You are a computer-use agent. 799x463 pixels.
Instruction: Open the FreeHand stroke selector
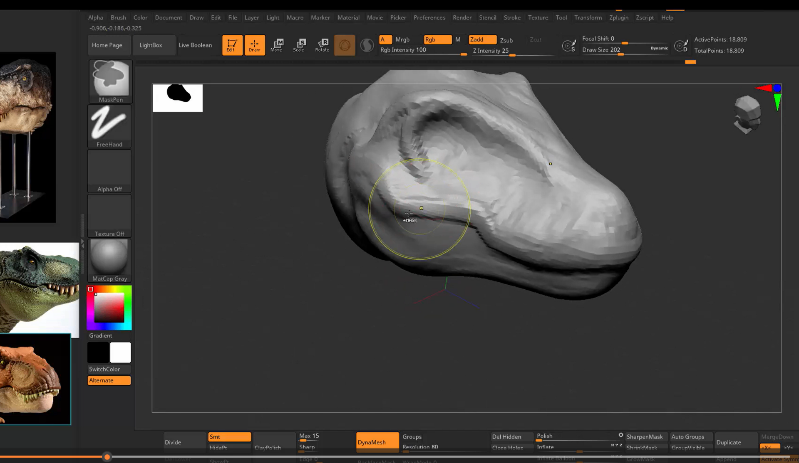[x=109, y=125]
